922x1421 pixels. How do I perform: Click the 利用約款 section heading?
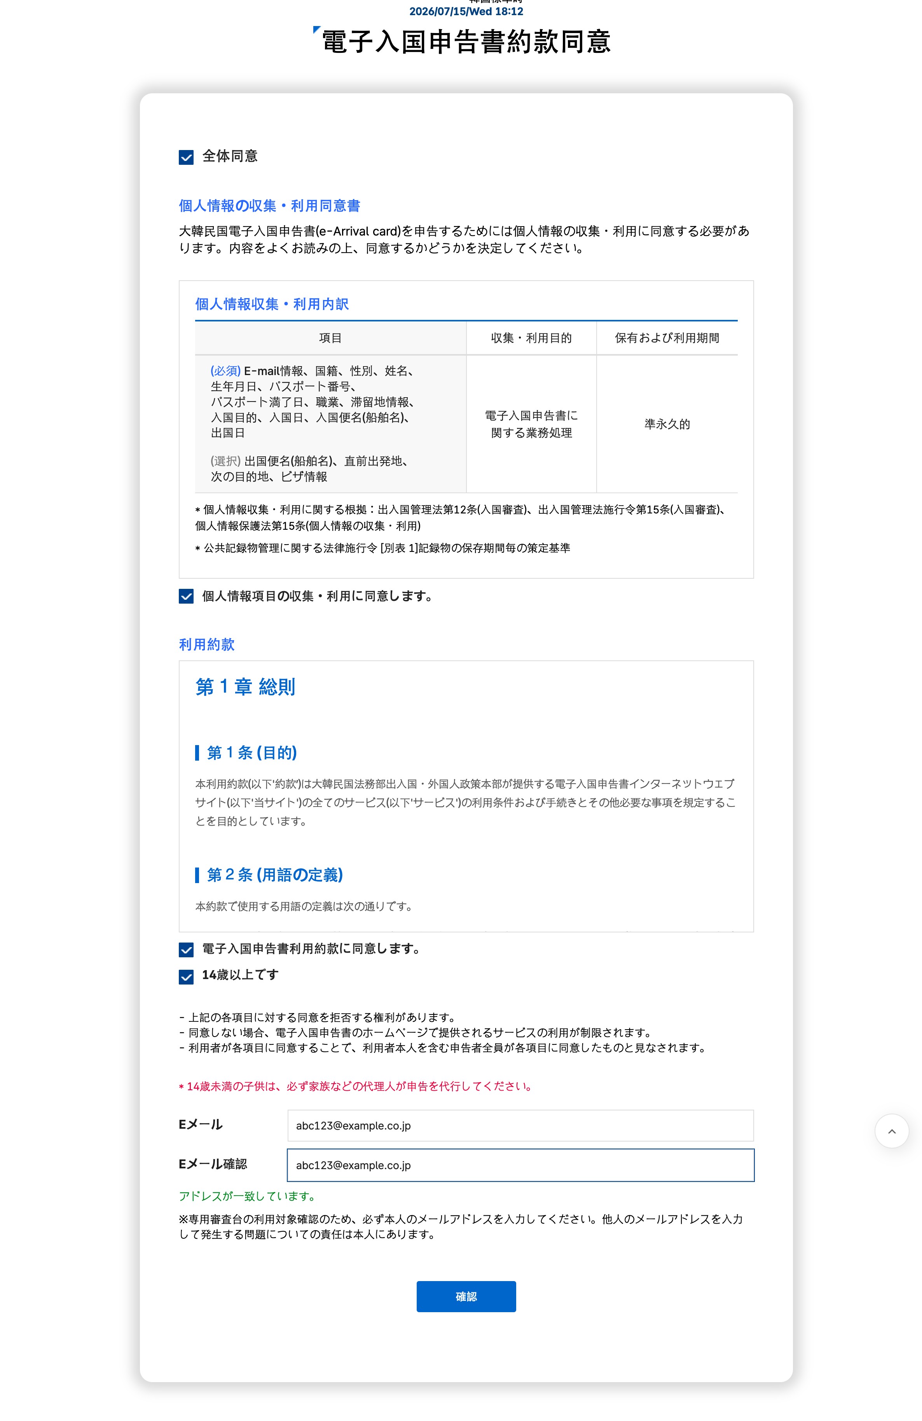coord(207,644)
